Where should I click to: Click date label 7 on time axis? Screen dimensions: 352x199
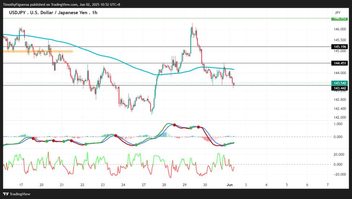(x=328, y=185)
